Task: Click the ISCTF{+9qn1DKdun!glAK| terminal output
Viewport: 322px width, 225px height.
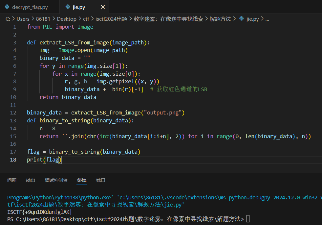Action: 39,212
